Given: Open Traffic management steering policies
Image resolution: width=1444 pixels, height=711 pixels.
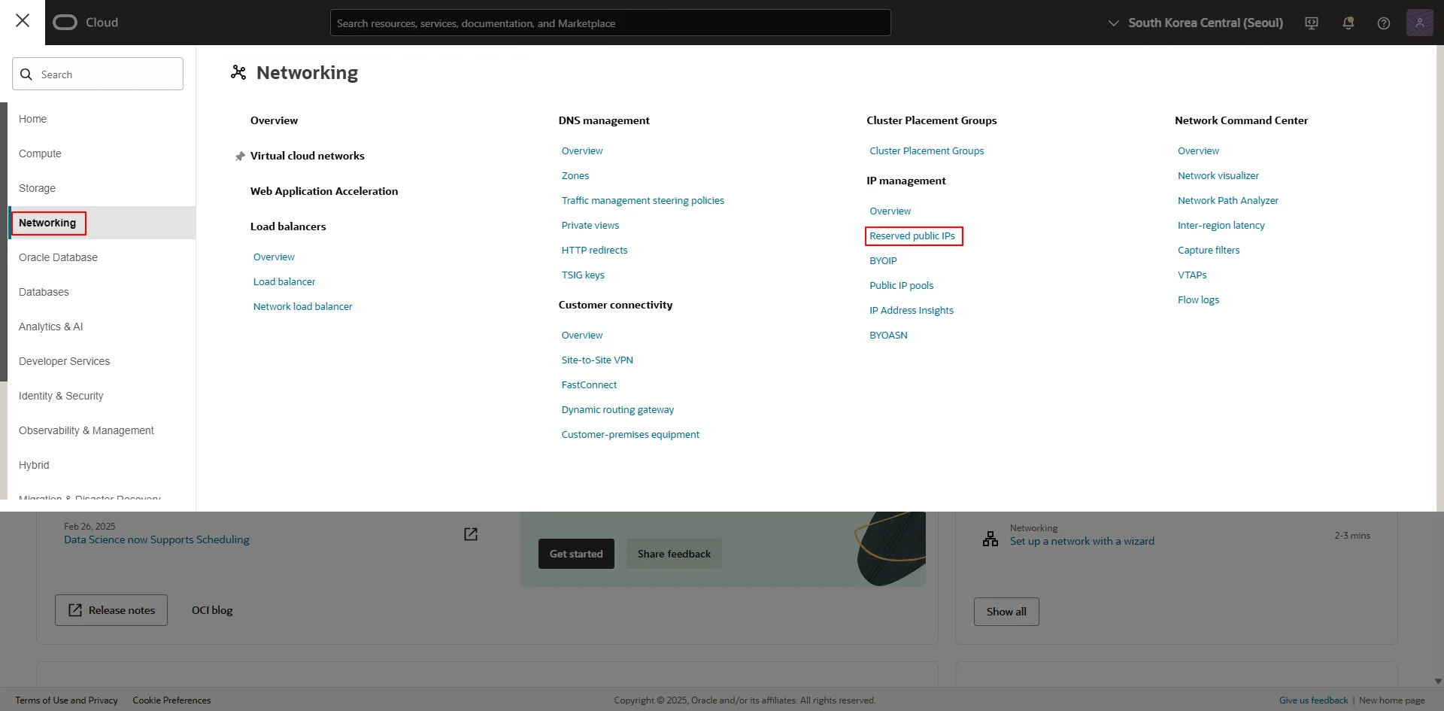Looking at the screenshot, I should (x=643, y=200).
